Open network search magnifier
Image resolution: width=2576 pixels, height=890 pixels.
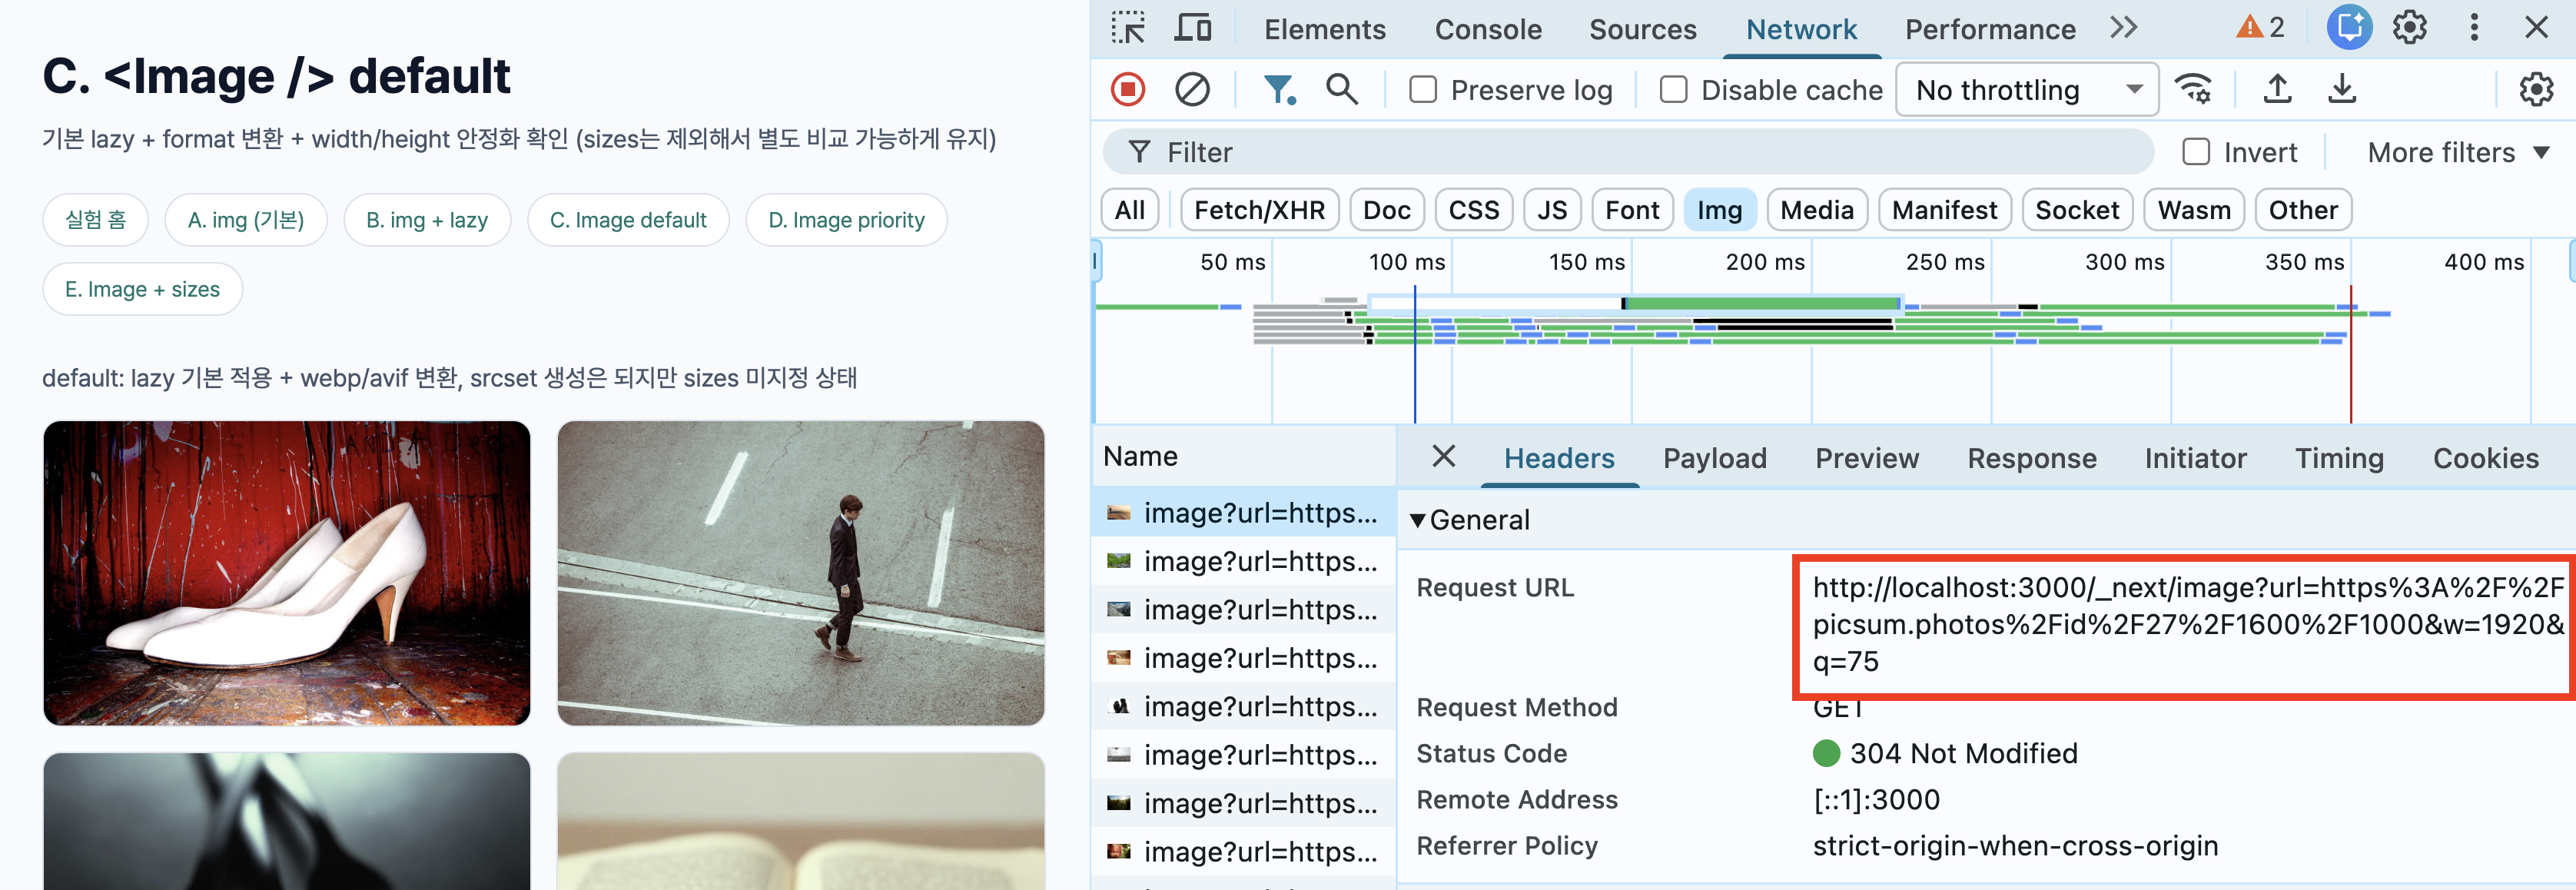(x=1341, y=90)
